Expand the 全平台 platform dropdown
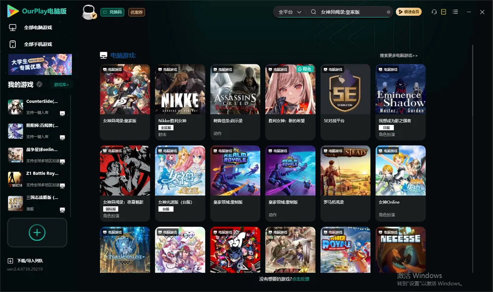 (x=290, y=12)
